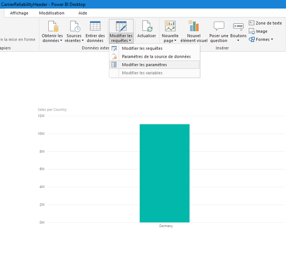This screenshot has width=286, height=256.
Task: Click the Entrer des données table icon
Action: 95,26
